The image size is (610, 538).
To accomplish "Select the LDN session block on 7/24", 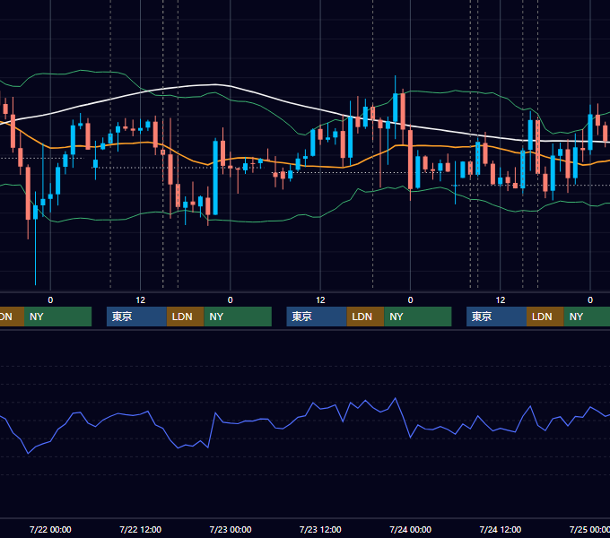I will tap(545, 317).
